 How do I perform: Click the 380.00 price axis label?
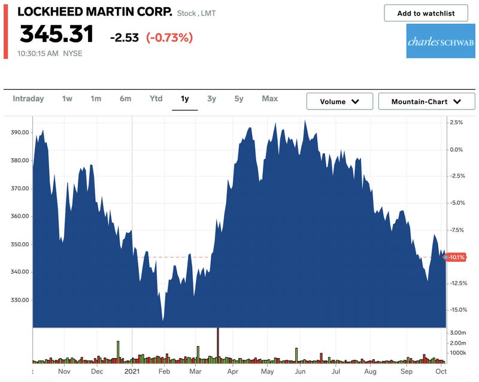pyautogui.click(x=20, y=160)
